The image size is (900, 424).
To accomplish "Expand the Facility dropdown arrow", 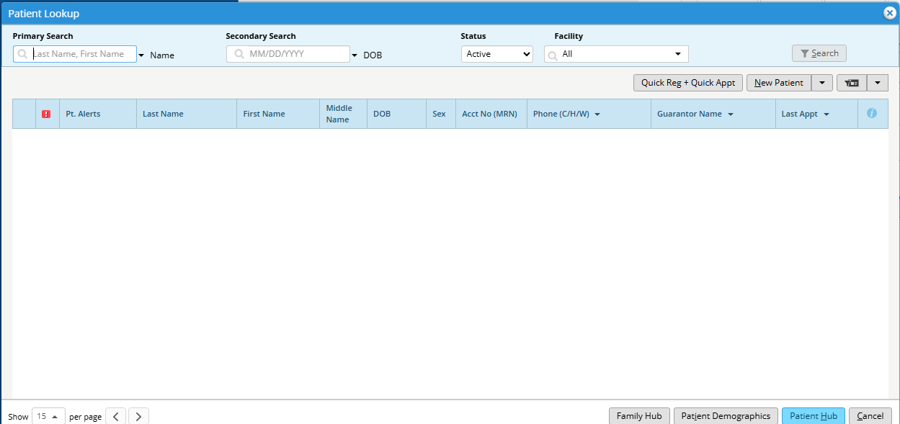I will tap(677, 54).
